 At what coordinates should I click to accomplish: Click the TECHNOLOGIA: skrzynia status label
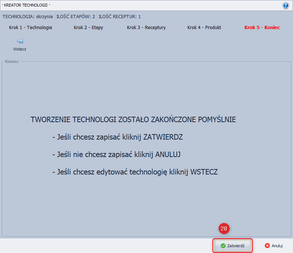pyautogui.click(x=28, y=17)
